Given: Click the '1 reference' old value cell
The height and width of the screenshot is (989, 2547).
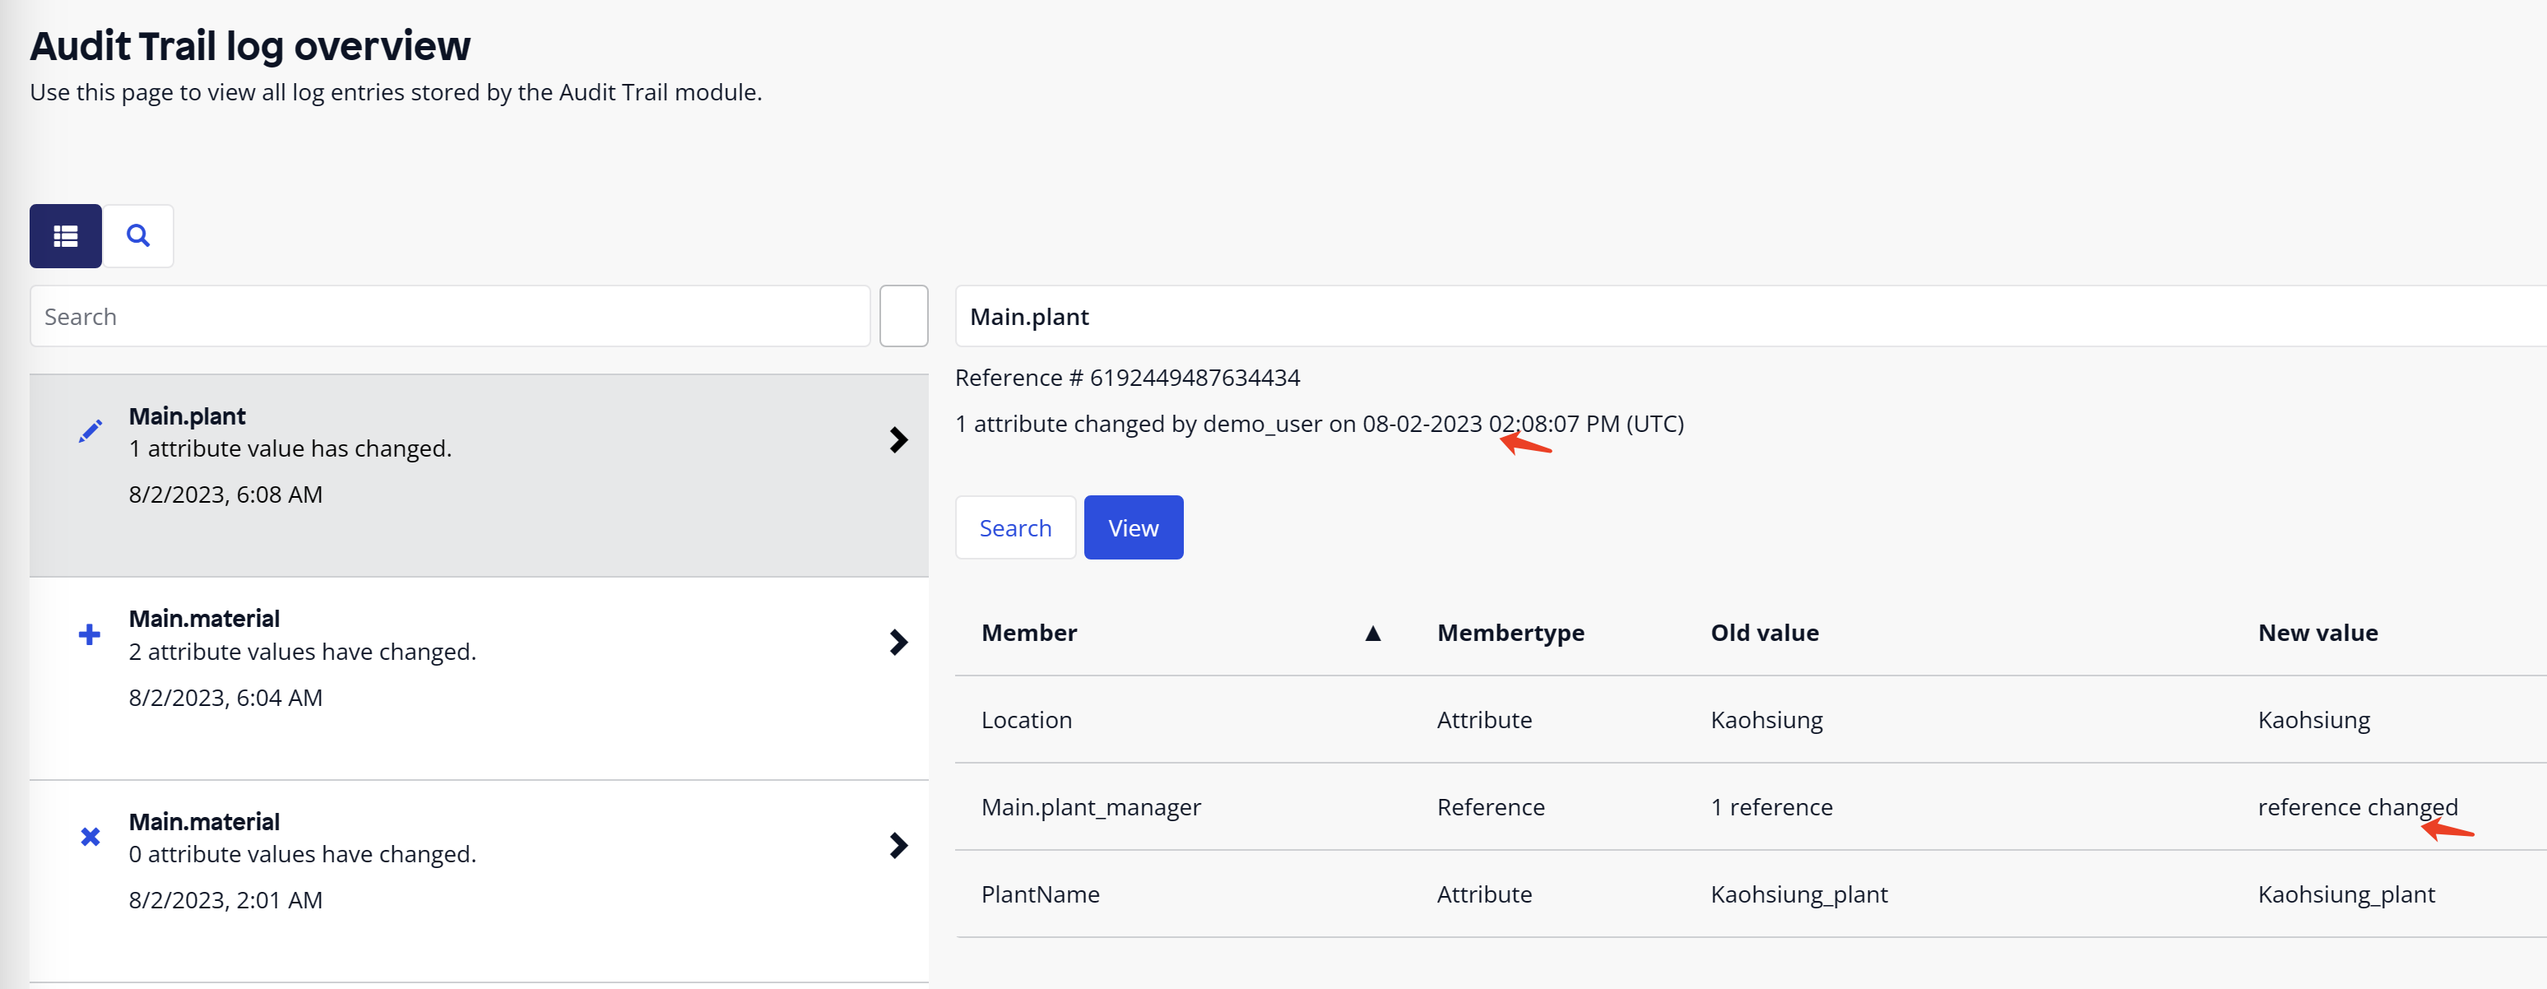Looking at the screenshot, I should tap(1771, 807).
